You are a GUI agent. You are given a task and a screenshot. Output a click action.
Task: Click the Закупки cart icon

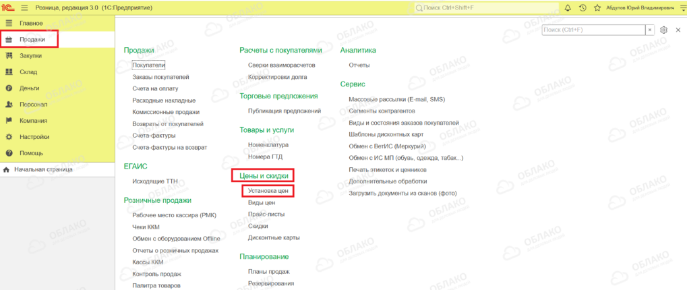point(9,55)
